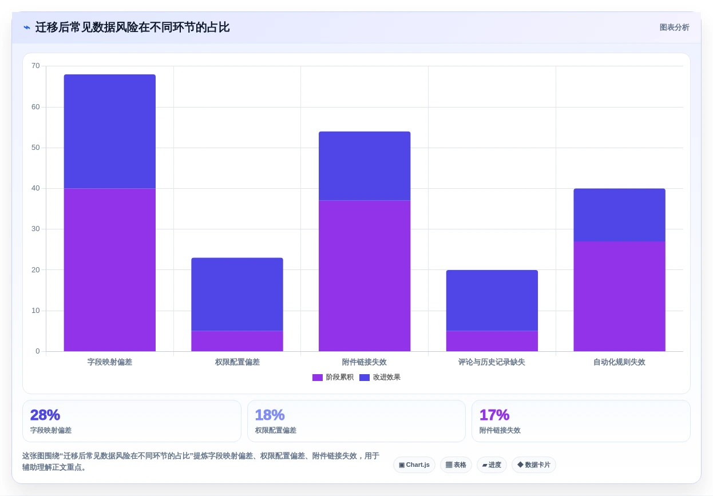Click the 评论与历史记录缺失 x-axis label

(x=492, y=362)
